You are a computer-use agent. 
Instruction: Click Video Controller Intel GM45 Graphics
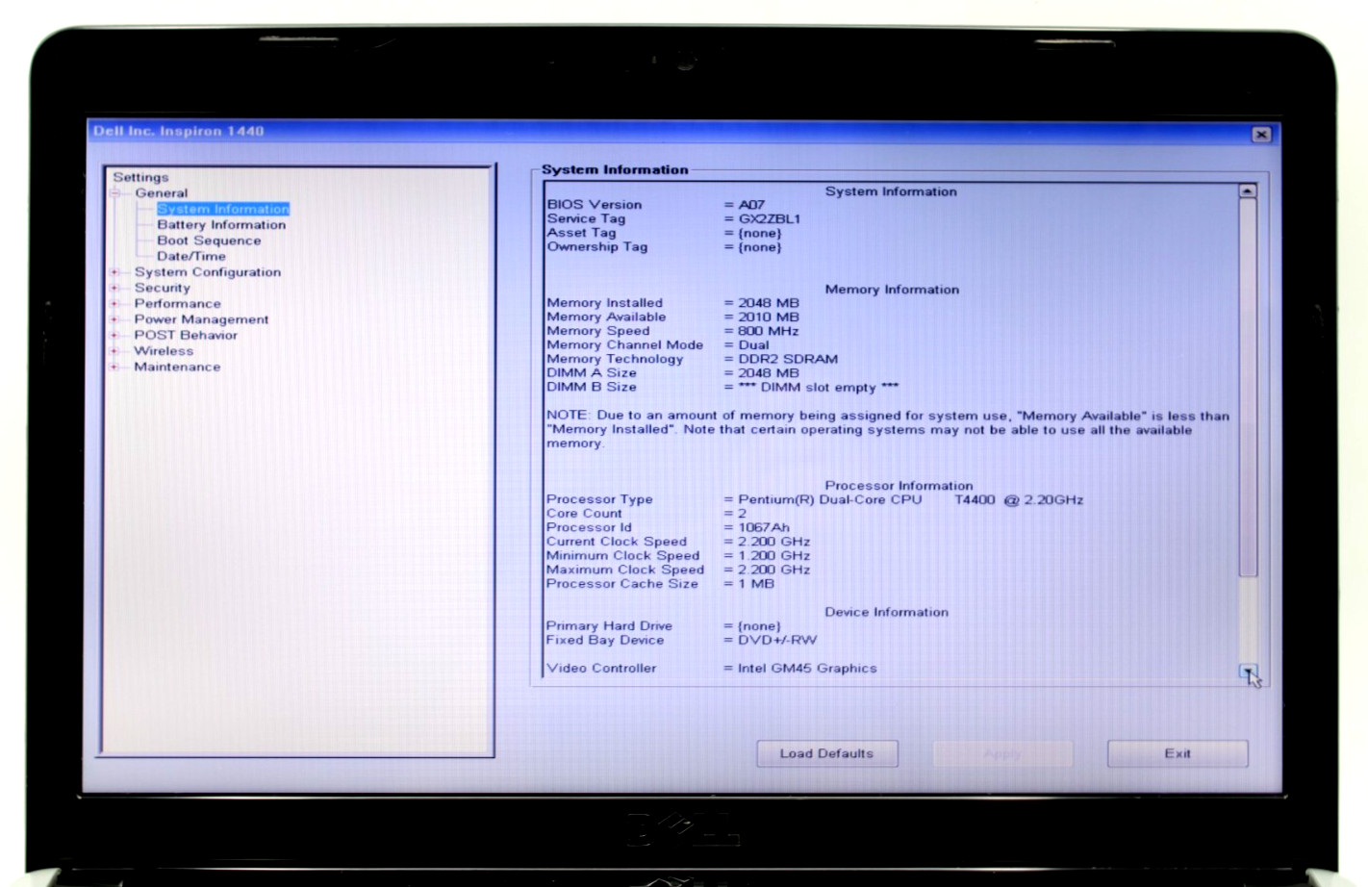tap(807, 668)
